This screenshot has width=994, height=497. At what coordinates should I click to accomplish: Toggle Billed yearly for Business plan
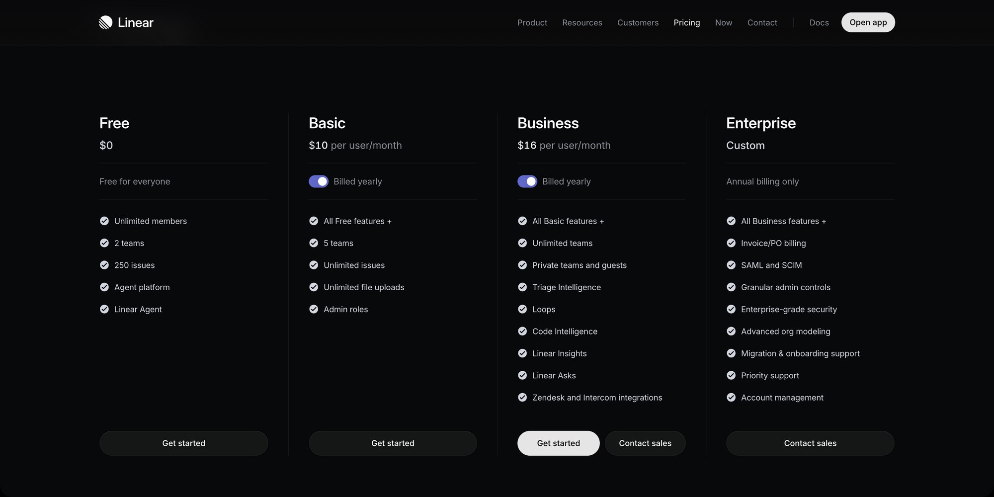coord(527,181)
